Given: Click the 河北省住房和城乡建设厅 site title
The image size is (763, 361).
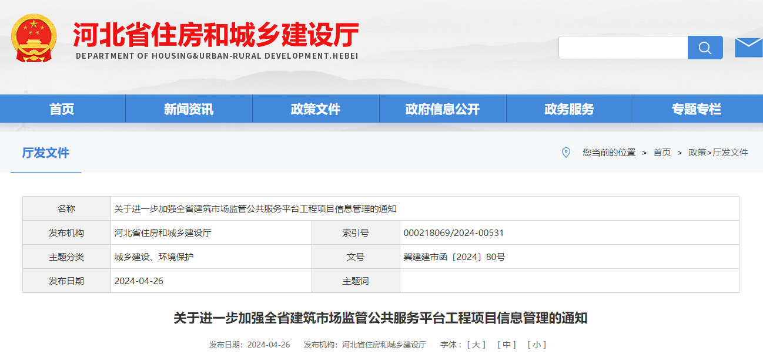Looking at the screenshot, I should tap(216, 34).
